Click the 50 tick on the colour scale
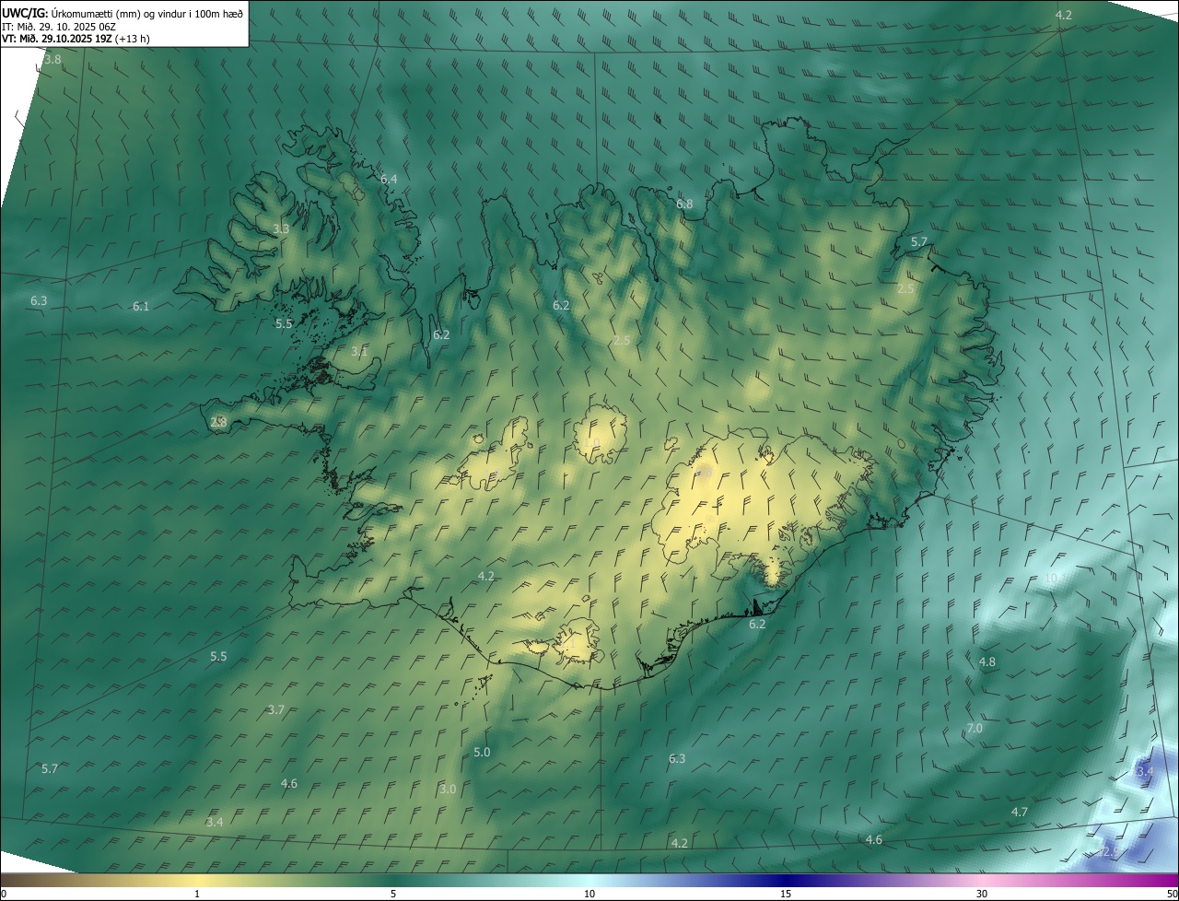 point(1172,895)
